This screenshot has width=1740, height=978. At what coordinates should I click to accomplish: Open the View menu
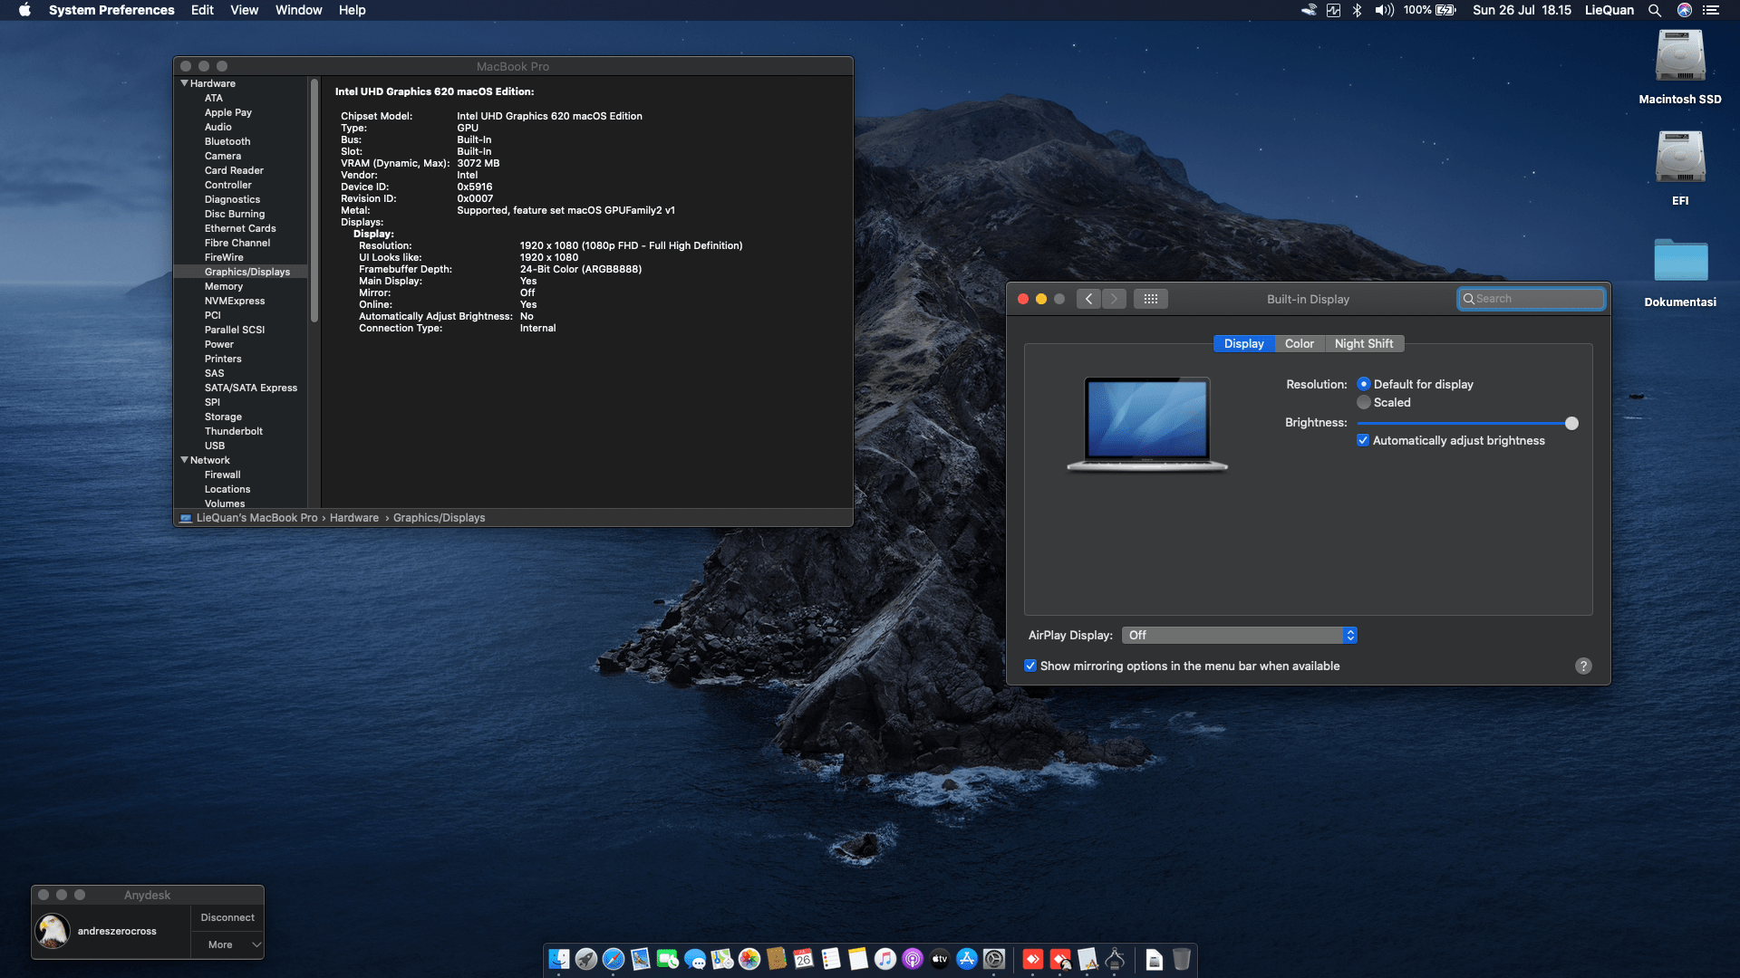pos(244,10)
